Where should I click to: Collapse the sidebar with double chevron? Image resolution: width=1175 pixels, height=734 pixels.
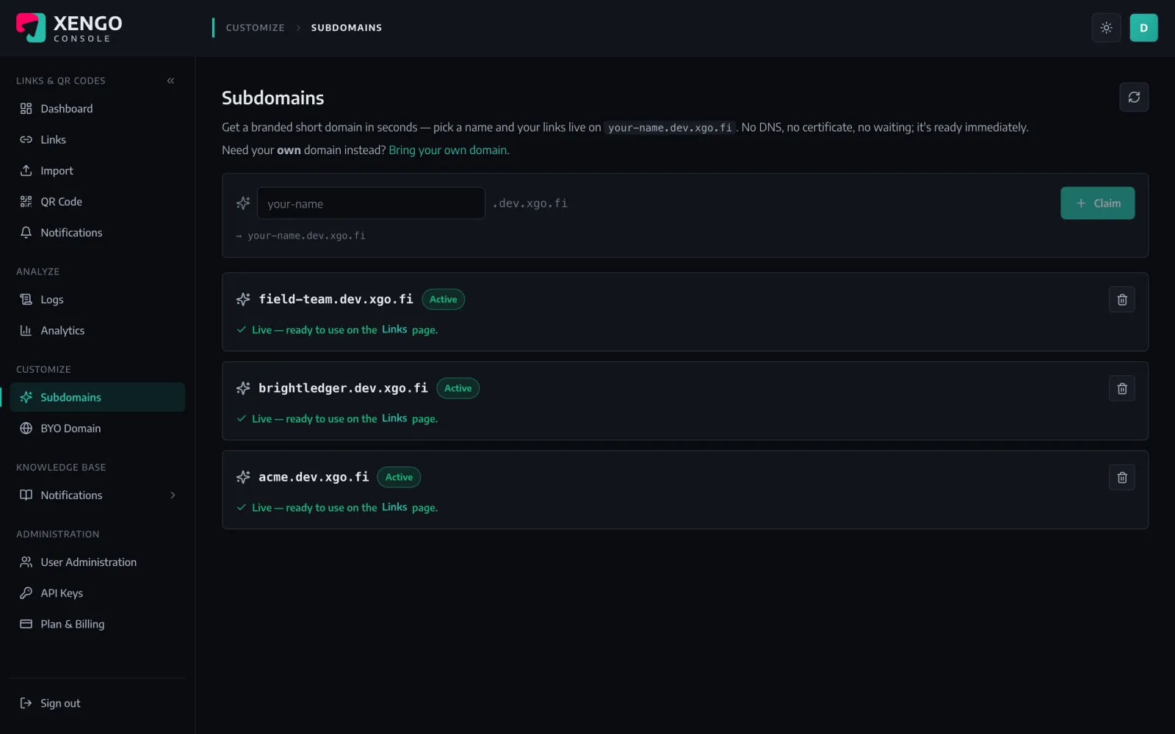pos(170,81)
